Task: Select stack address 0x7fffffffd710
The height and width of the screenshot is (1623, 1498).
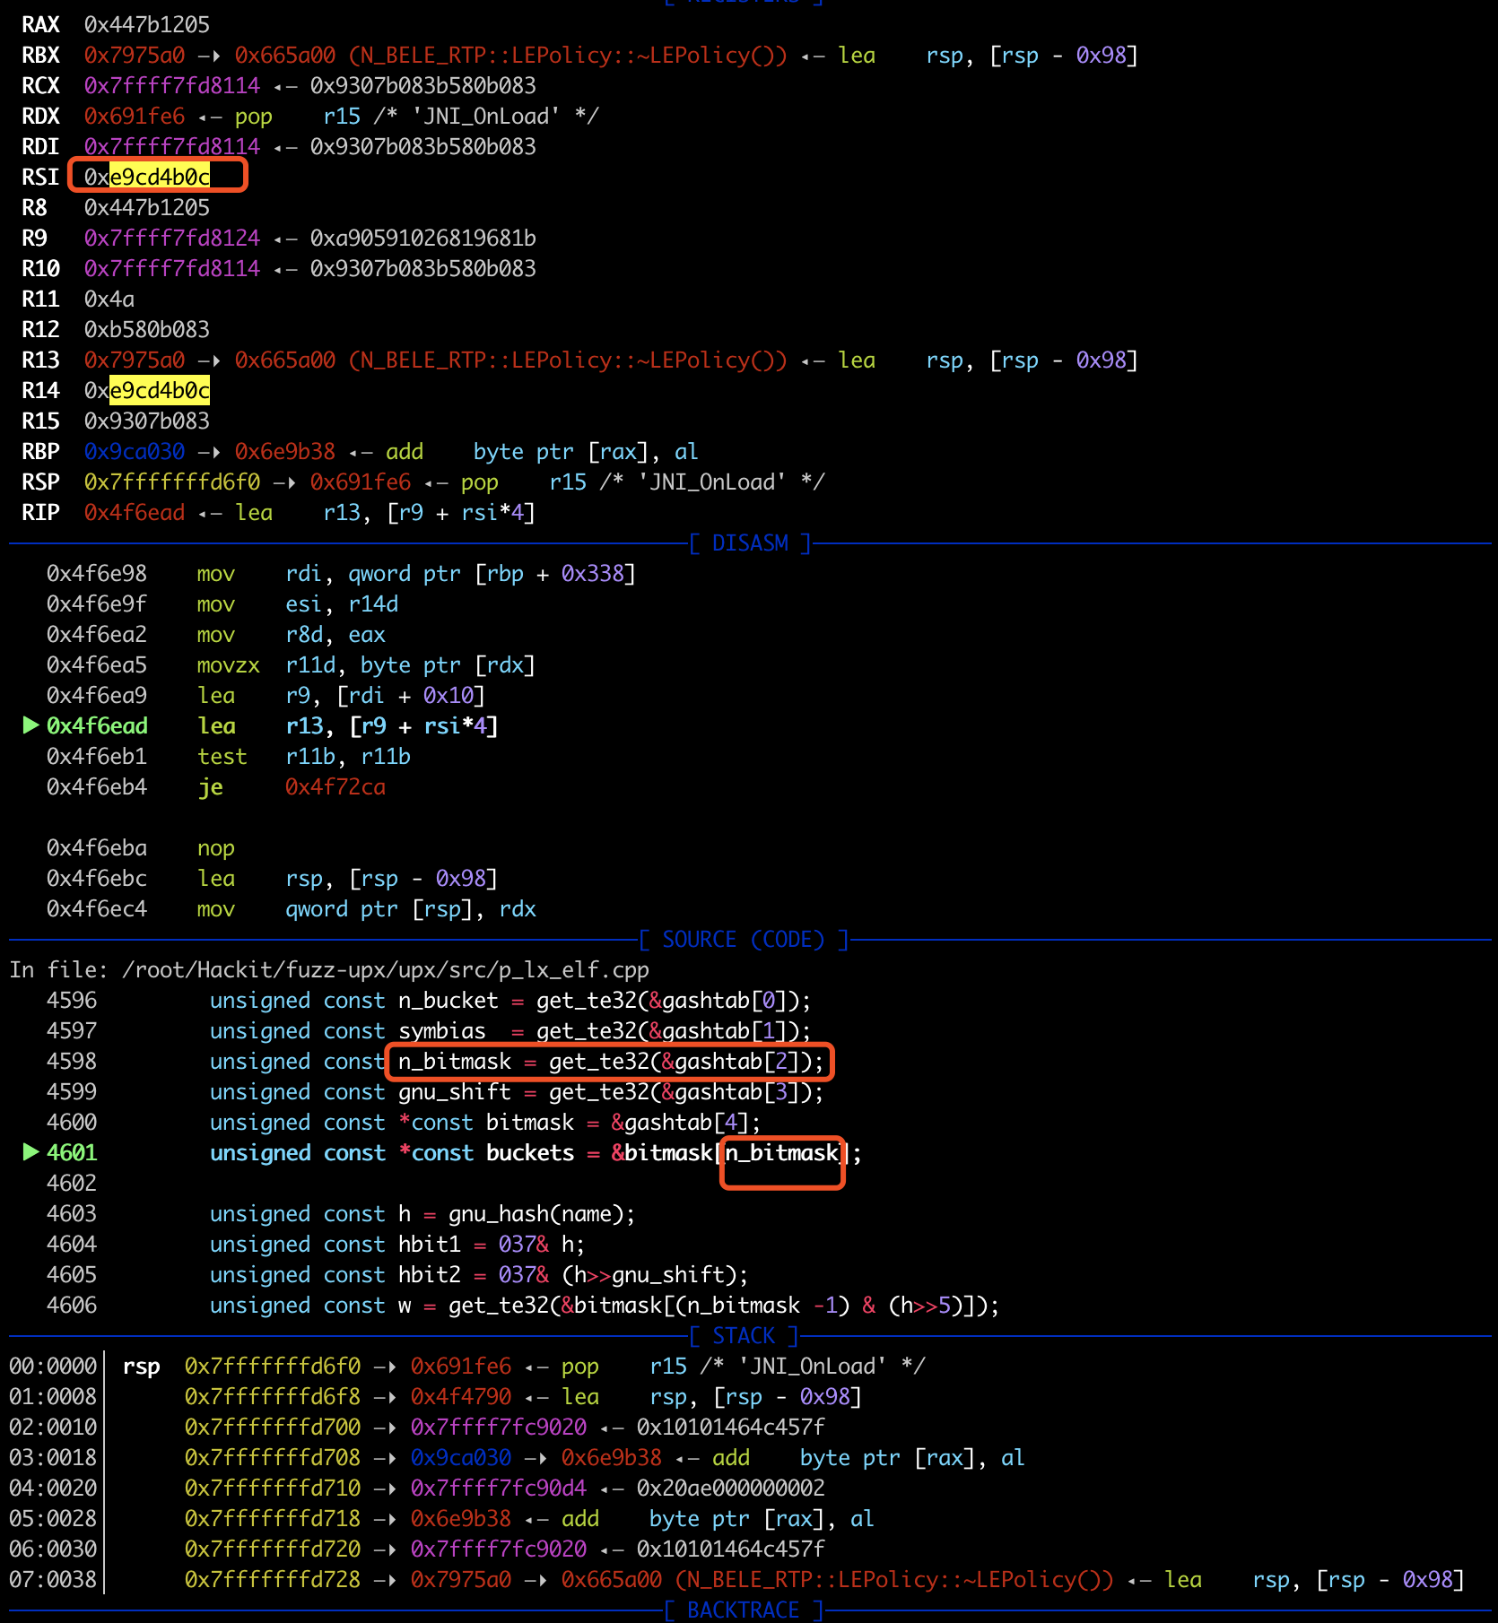Action: tap(273, 1488)
